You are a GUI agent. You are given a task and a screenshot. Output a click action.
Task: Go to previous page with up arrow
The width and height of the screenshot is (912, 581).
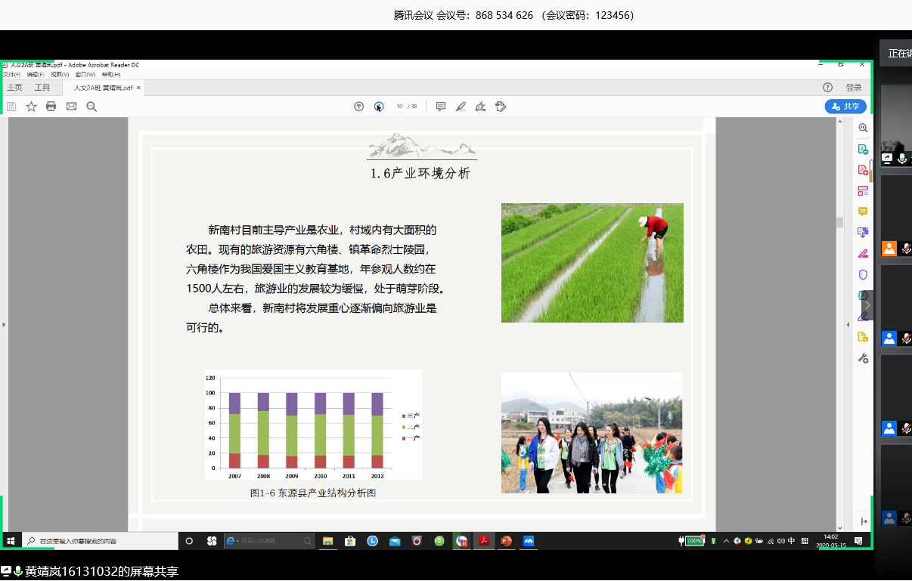pos(359,107)
